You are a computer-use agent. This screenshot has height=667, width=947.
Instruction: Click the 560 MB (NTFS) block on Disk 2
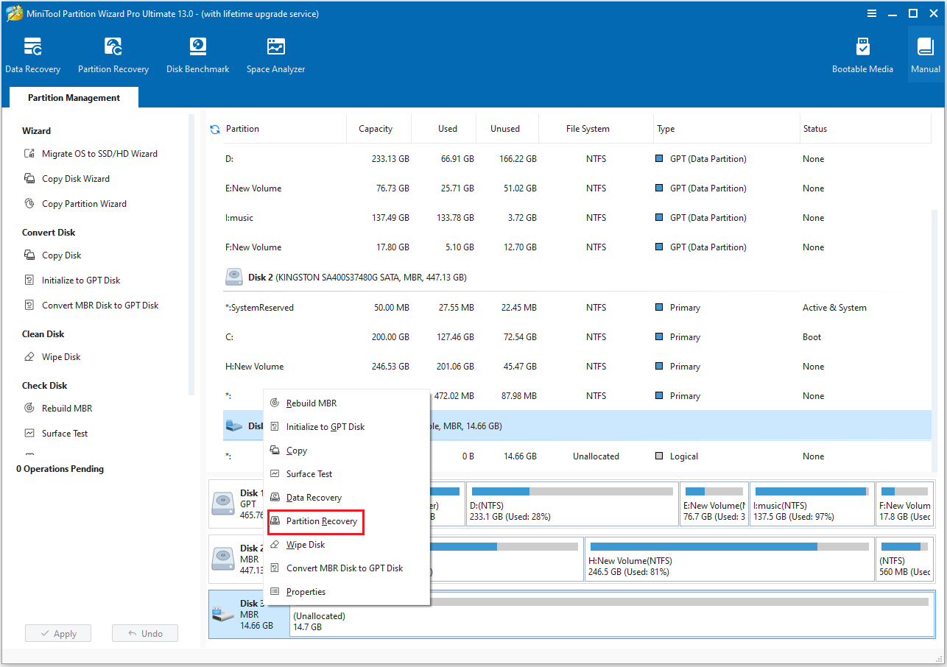point(904,560)
